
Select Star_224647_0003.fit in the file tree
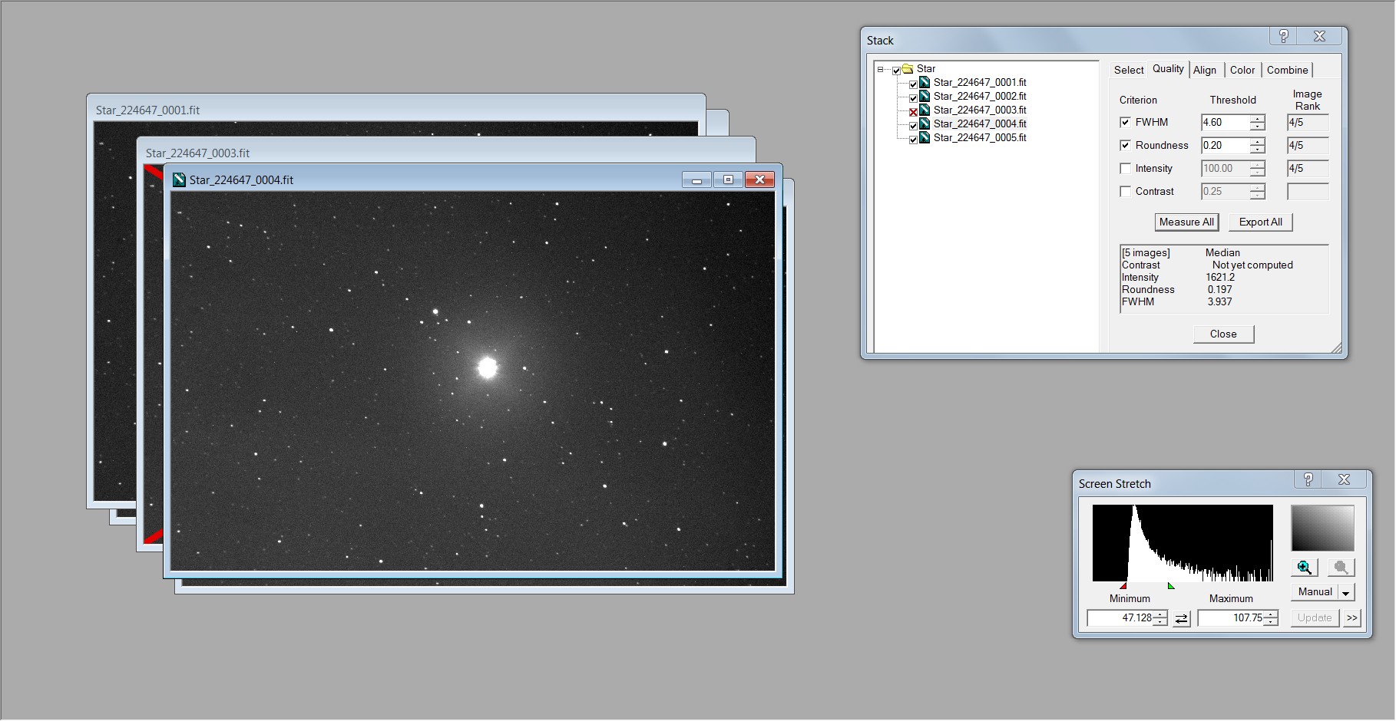(x=980, y=110)
